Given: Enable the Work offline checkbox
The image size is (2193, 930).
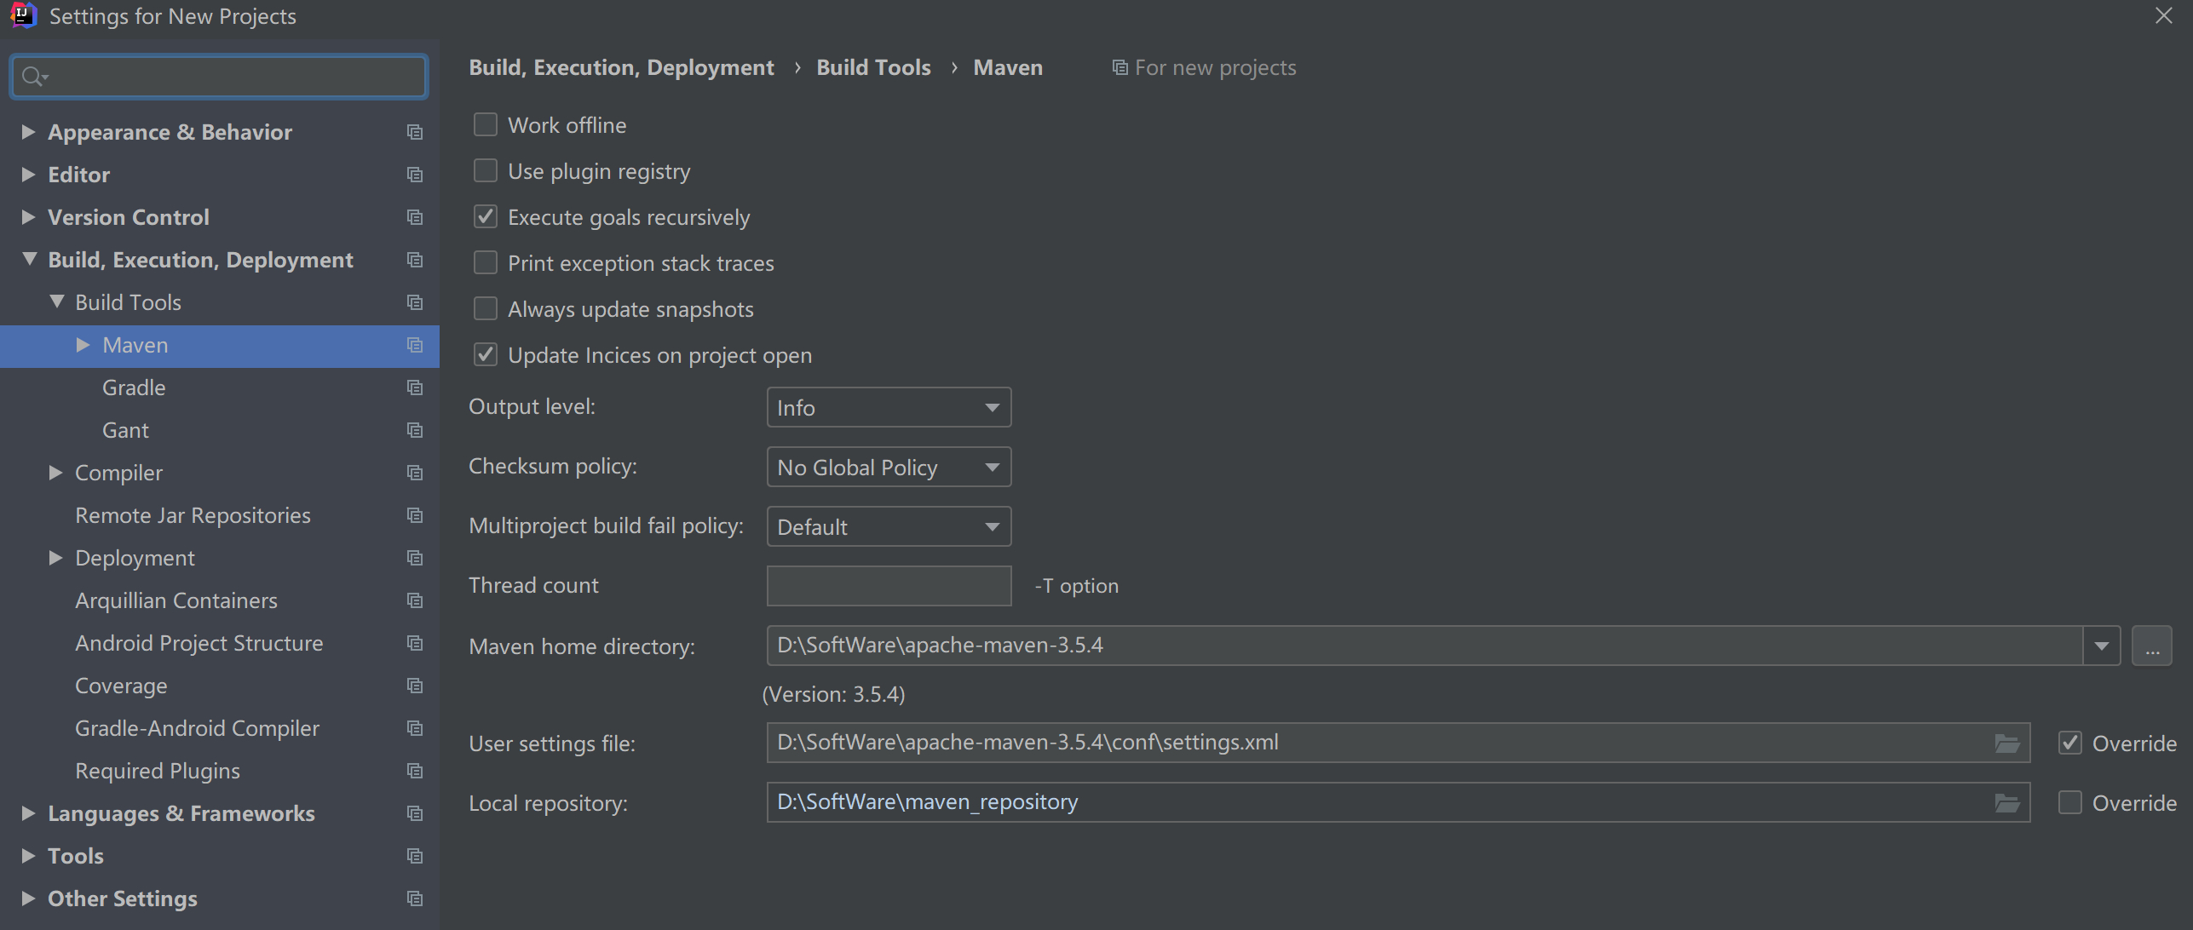Looking at the screenshot, I should pos(486,125).
